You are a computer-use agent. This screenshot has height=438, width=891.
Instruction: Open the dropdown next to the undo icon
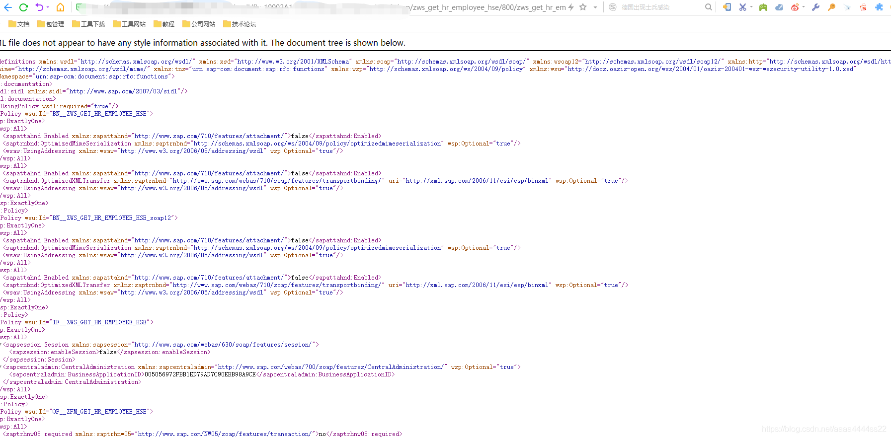[x=48, y=7]
